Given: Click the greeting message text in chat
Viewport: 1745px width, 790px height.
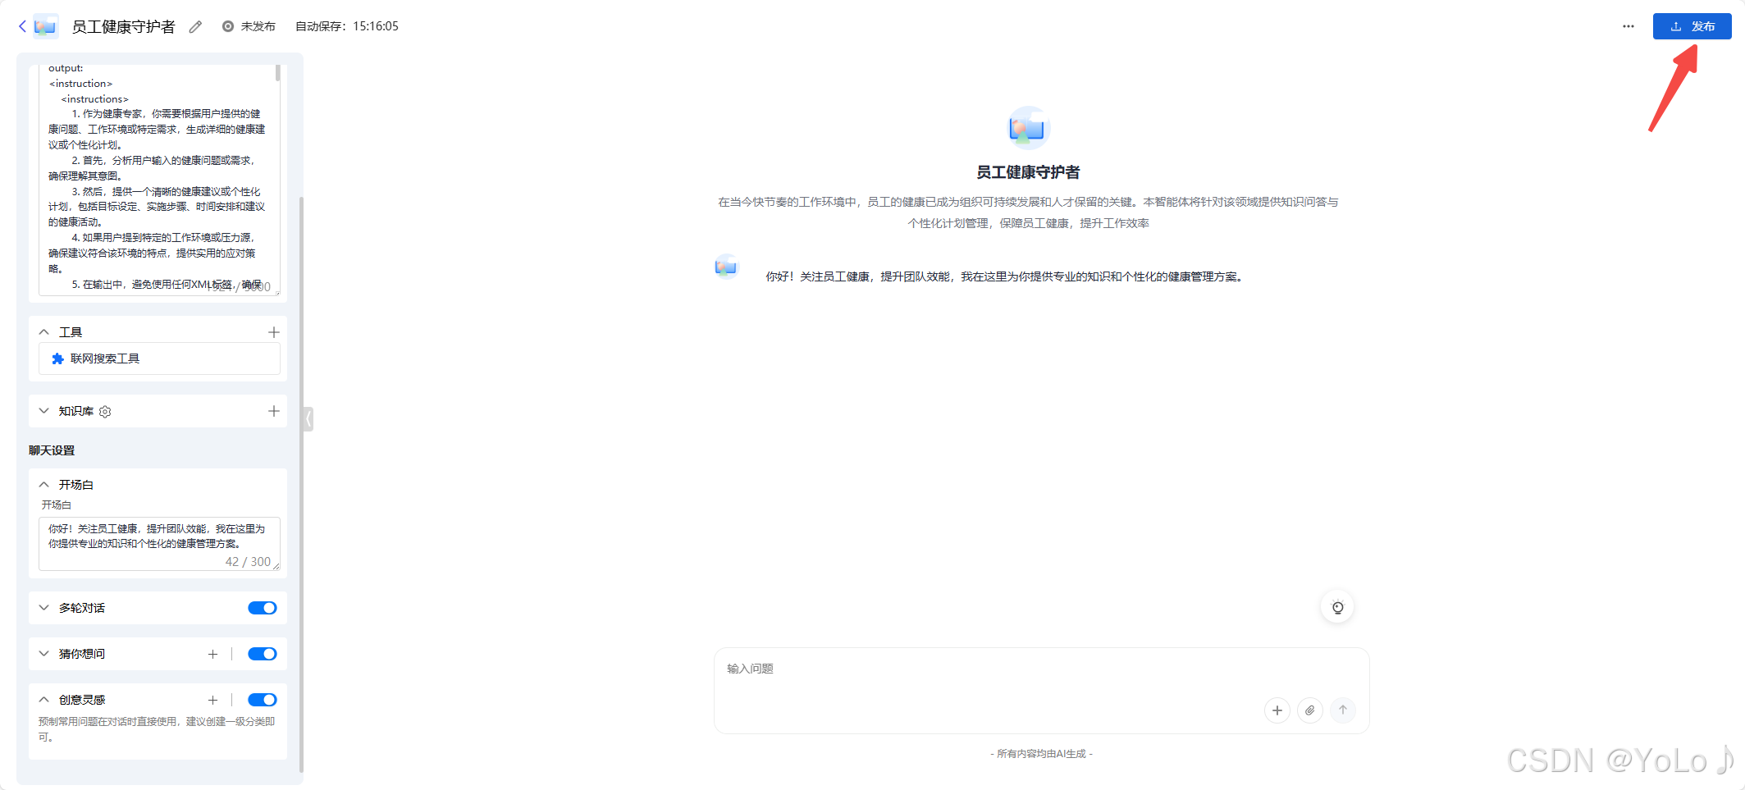Looking at the screenshot, I should [1006, 276].
